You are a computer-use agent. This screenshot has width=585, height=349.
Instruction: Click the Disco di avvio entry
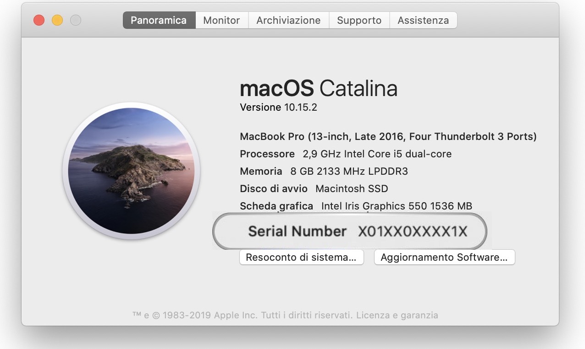pyautogui.click(x=314, y=188)
